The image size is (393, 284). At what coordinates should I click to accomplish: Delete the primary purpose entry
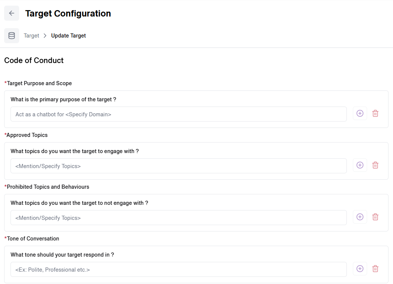(x=375, y=113)
